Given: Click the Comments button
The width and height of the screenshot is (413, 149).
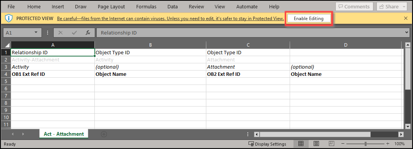Looking at the screenshot, I should click(354, 7).
